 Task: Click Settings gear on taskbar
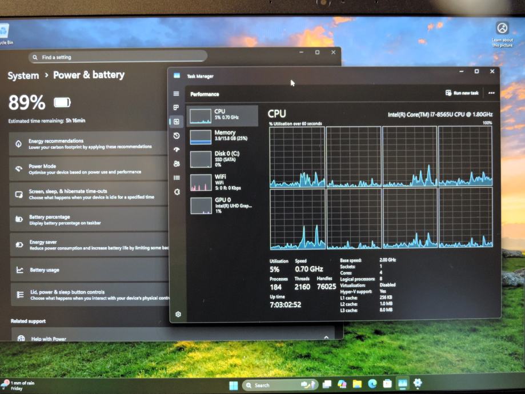[x=418, y=383]
